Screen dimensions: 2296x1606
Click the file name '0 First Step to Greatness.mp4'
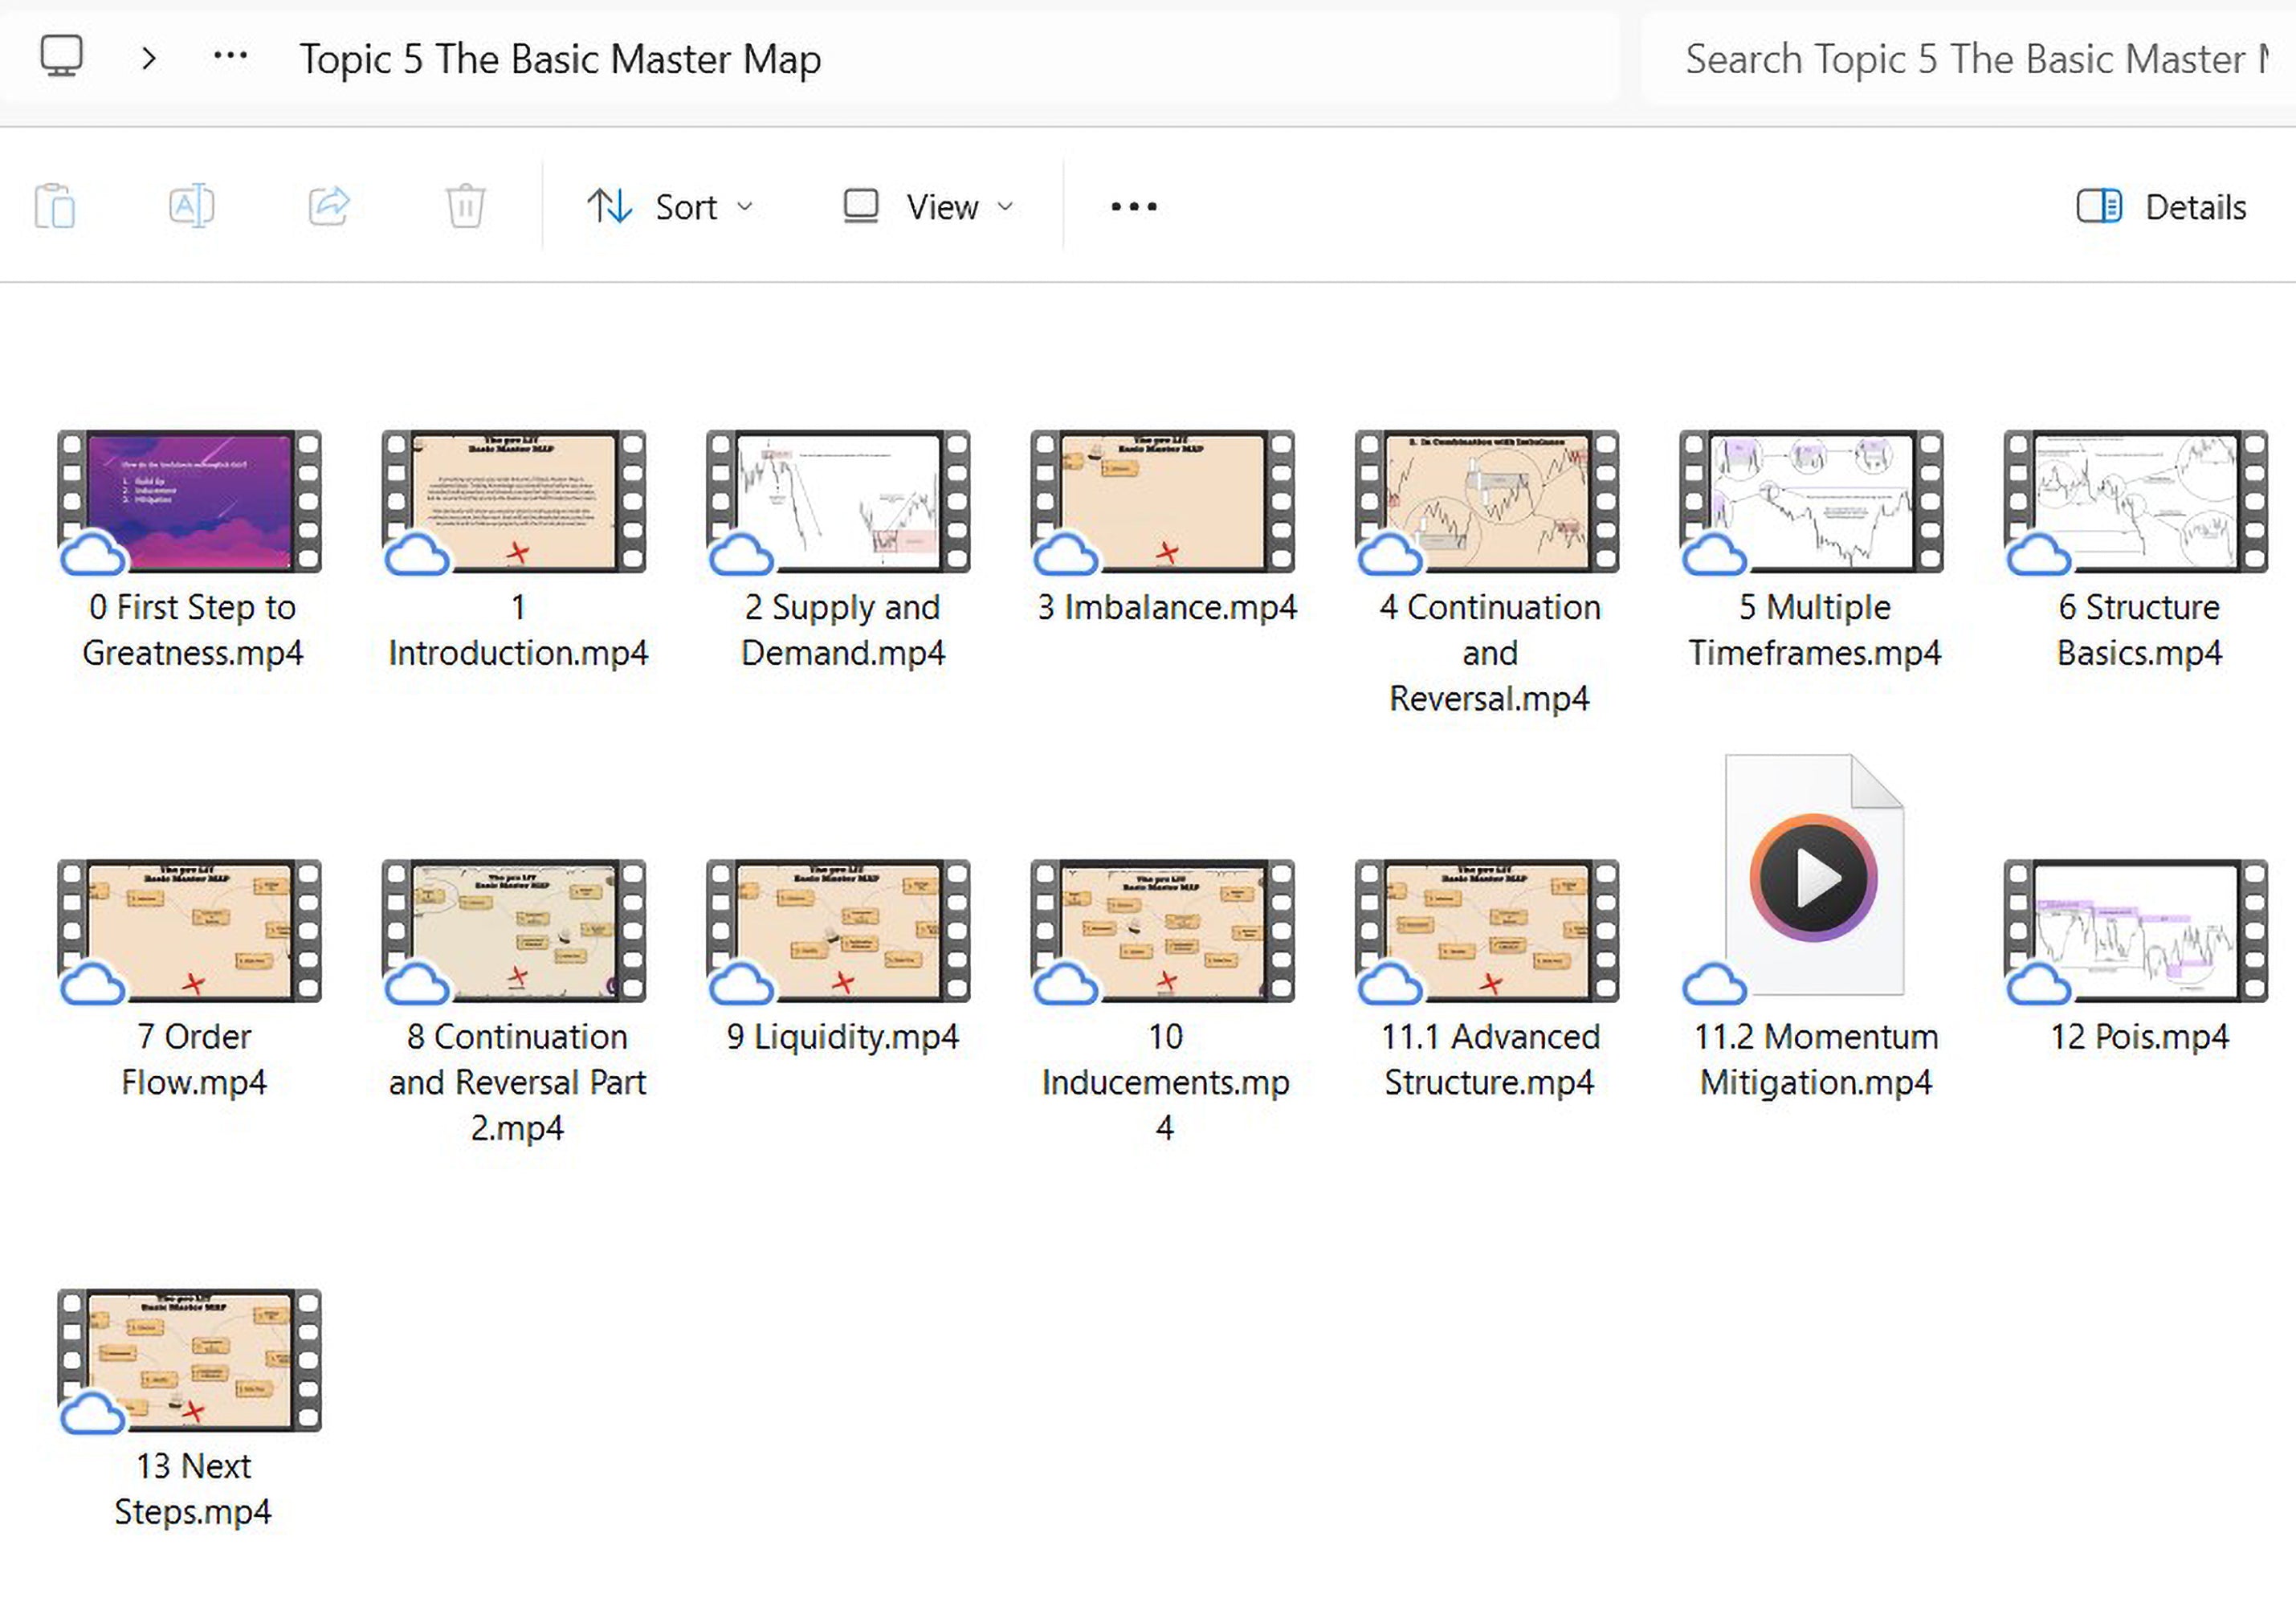[x=192, y=630]
